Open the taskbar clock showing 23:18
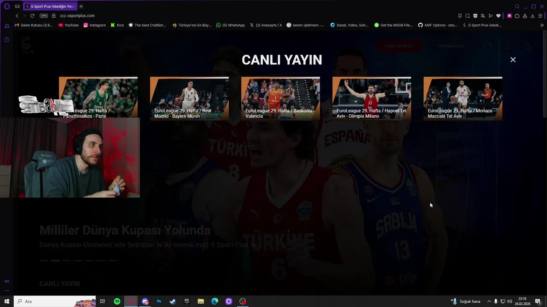547x307 pixels. click(522, 301)
